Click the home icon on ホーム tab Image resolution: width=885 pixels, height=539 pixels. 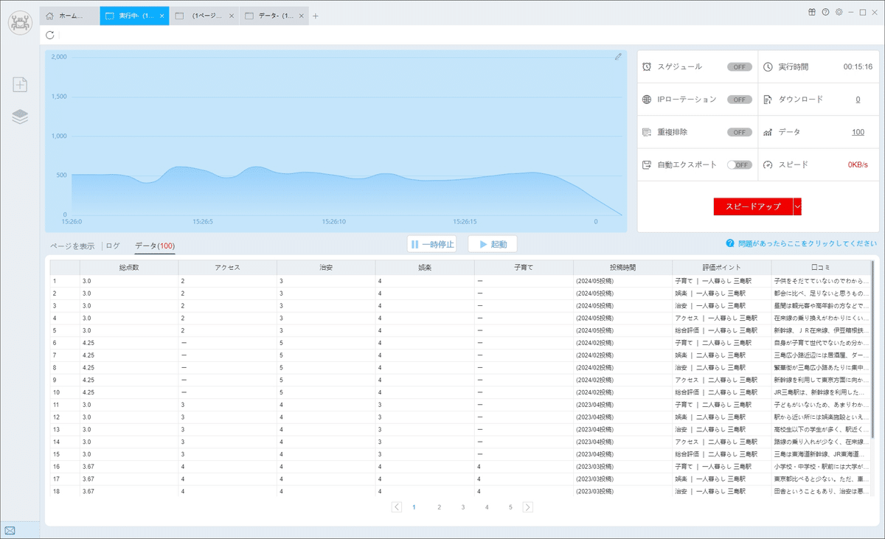[x=50, y=15]
